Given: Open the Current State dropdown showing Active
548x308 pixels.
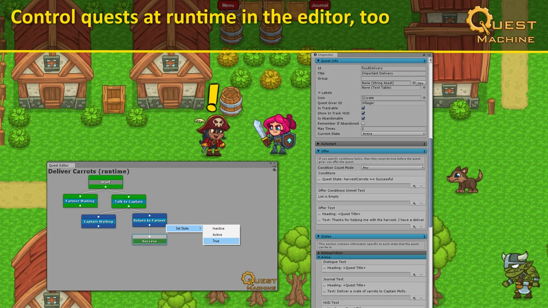Looking at the screenshot, I should point(394,134).
